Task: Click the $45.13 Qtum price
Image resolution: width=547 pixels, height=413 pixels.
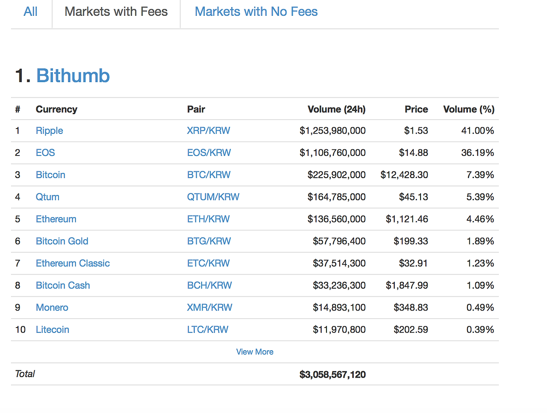Action: 414,197
